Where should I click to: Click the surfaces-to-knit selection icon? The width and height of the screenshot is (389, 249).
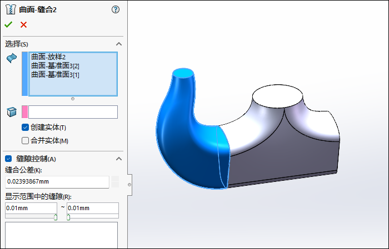(x=11, y=58)
